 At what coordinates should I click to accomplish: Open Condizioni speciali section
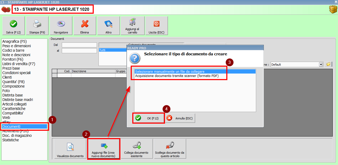click(17, 73)
